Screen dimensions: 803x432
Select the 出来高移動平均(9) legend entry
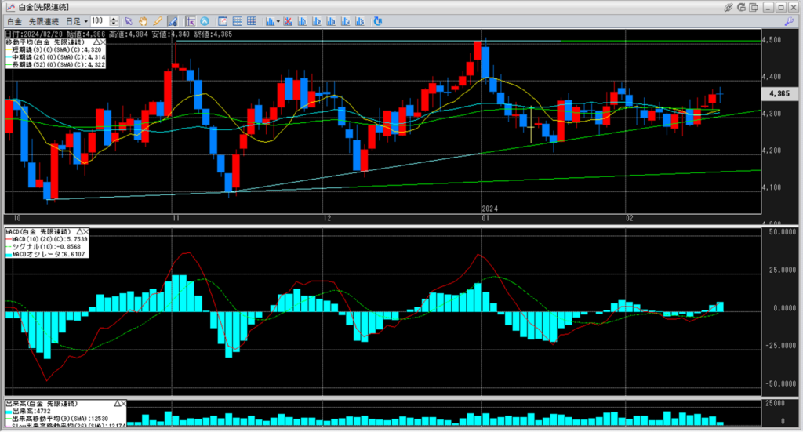(60, 419)
